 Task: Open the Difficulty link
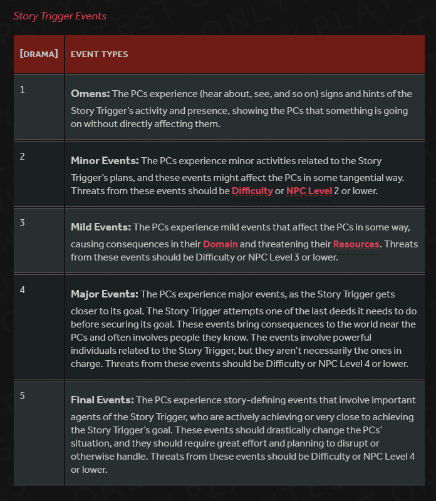coord(252,191)
